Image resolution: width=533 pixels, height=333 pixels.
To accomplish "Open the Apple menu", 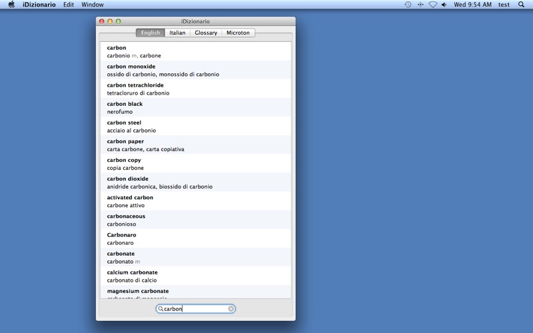I will point(11,5).
